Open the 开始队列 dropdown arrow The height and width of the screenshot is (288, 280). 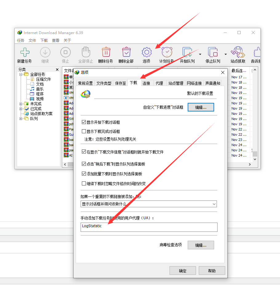[x=200, y=54]
